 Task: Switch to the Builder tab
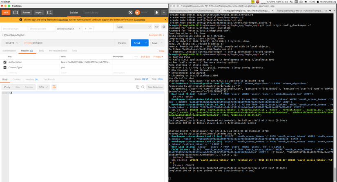(x=74, y=13)
